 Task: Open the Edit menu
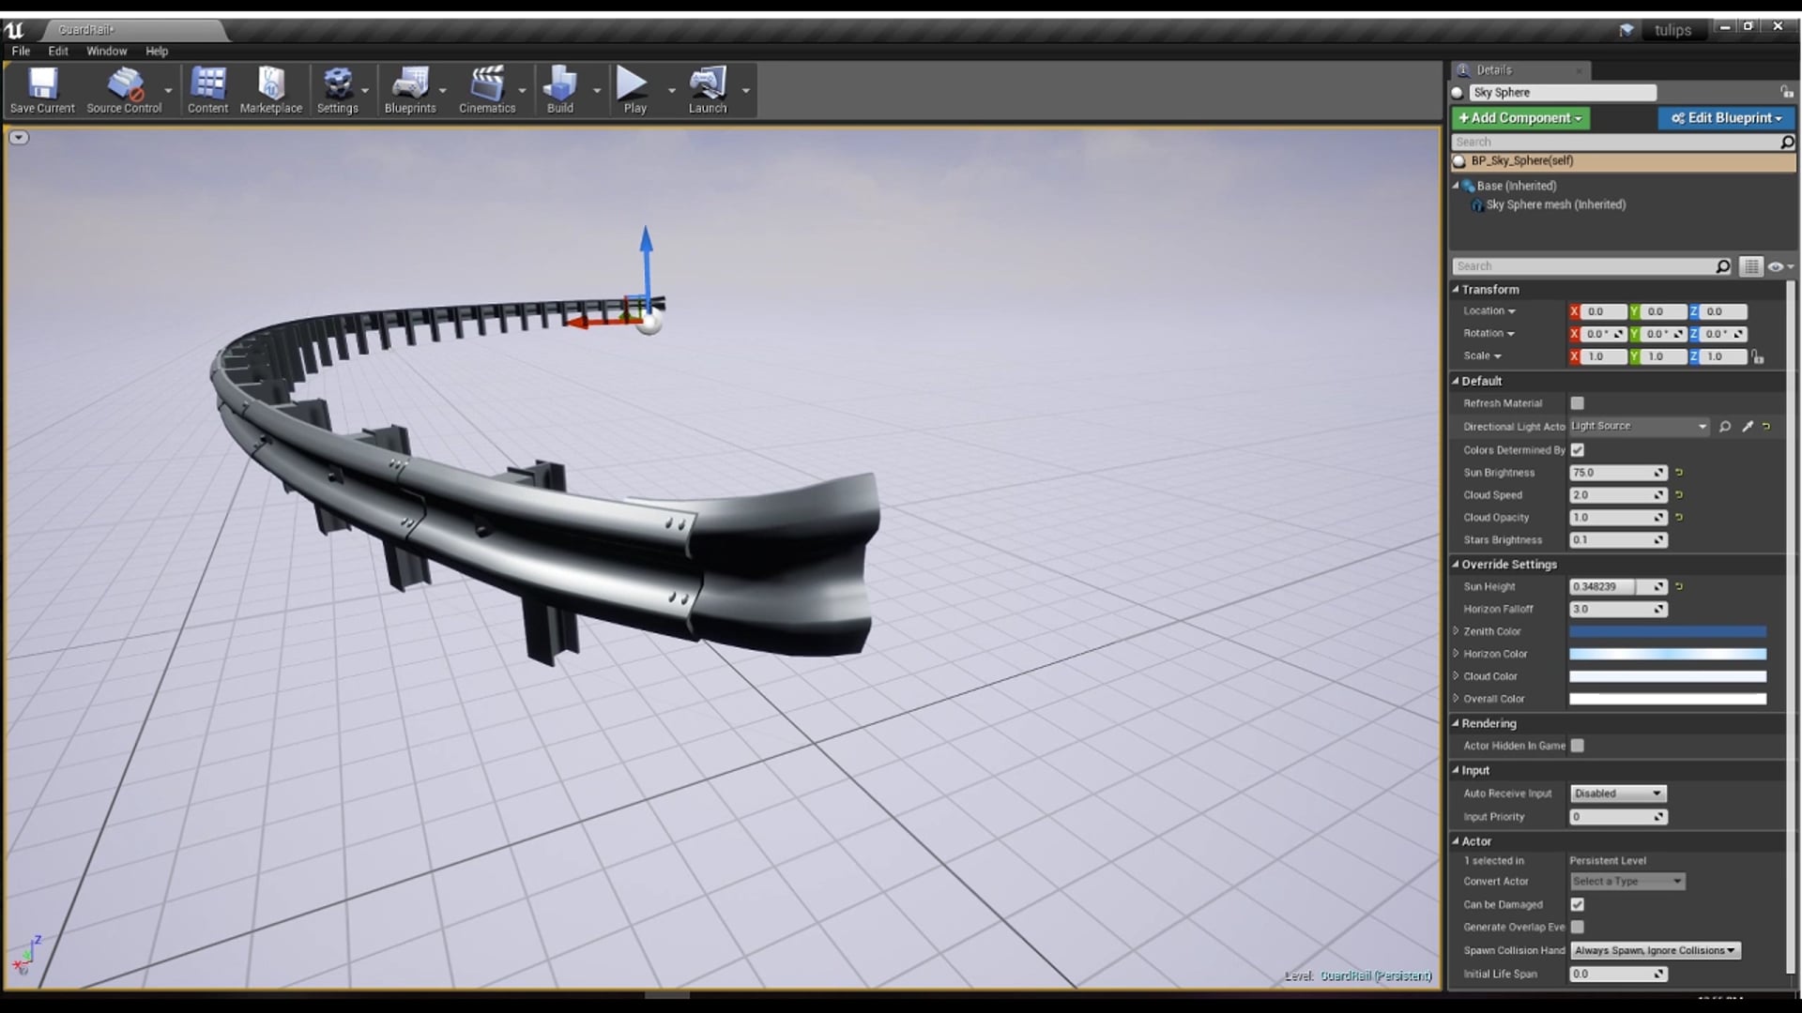pos(58,52)
